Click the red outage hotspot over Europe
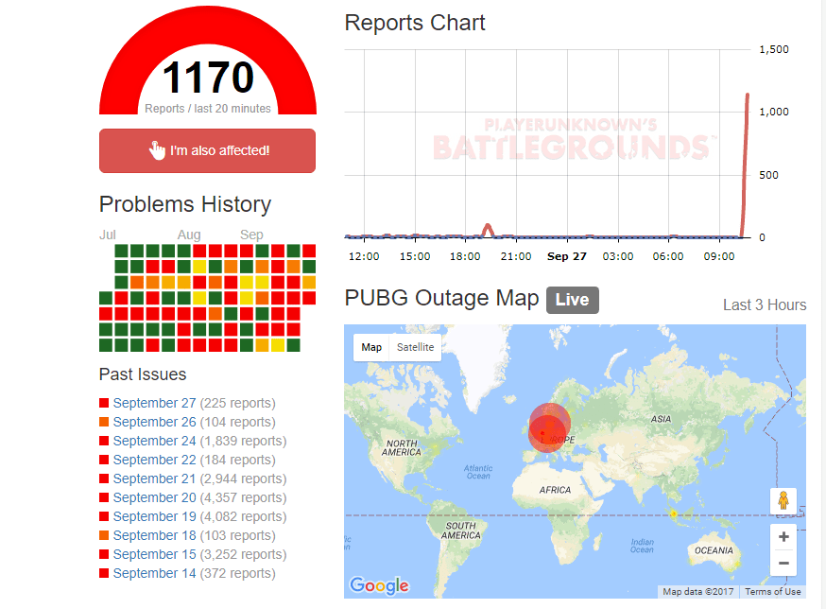Image resolution: width=826 pixels, height=609 pixels. [x=547, y=428]
